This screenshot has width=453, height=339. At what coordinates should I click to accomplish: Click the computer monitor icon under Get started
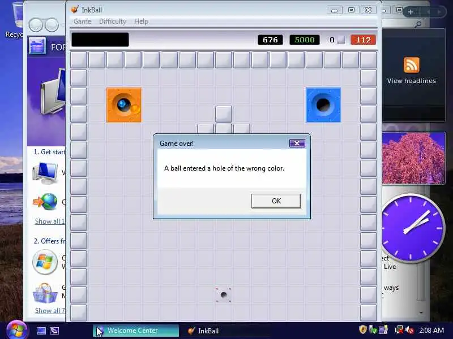click(x=45, y=173)
